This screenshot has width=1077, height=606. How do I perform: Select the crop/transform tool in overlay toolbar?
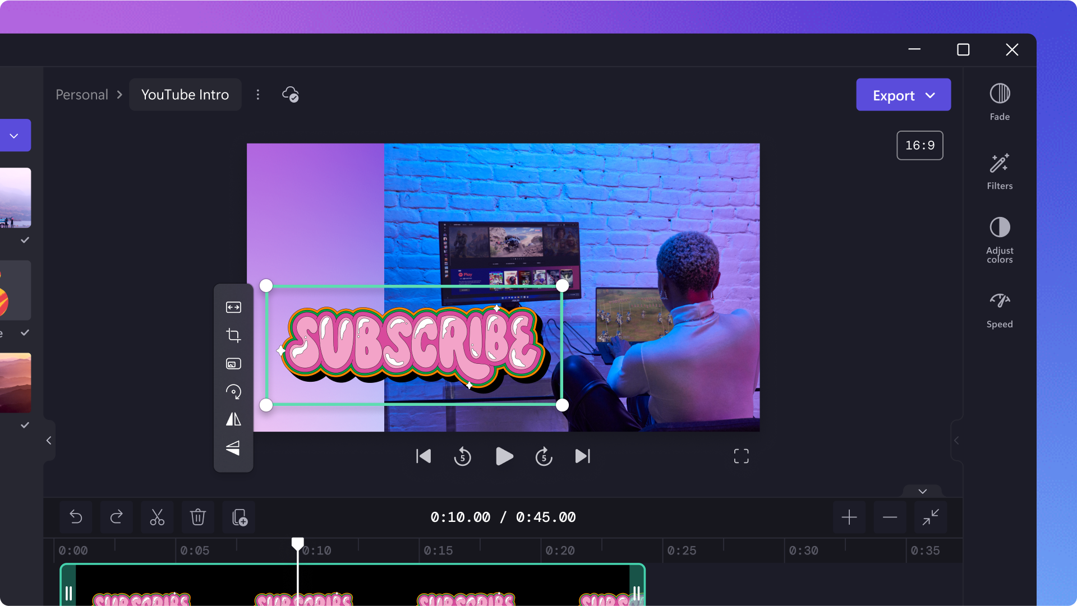point(233,335)
